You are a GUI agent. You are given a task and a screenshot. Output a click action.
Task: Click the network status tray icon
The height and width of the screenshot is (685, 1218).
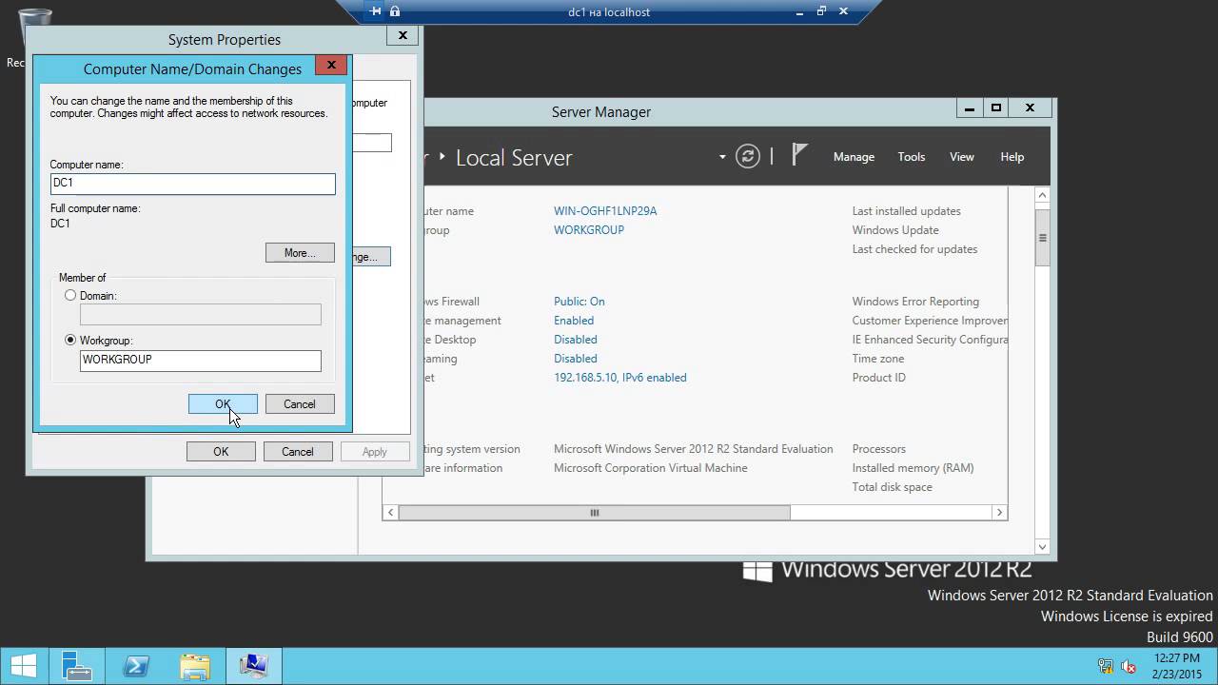coord(1106,666)
